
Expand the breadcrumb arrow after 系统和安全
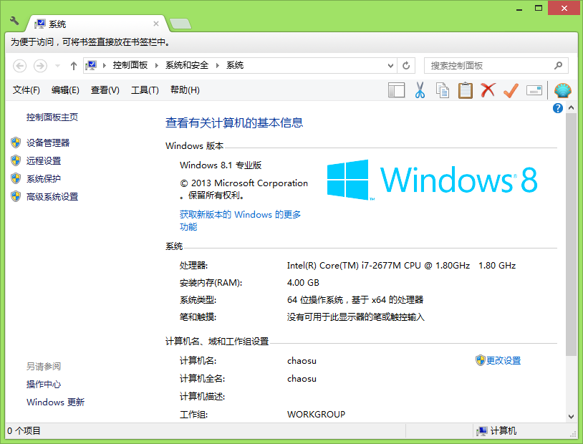[x=218, y=65]
